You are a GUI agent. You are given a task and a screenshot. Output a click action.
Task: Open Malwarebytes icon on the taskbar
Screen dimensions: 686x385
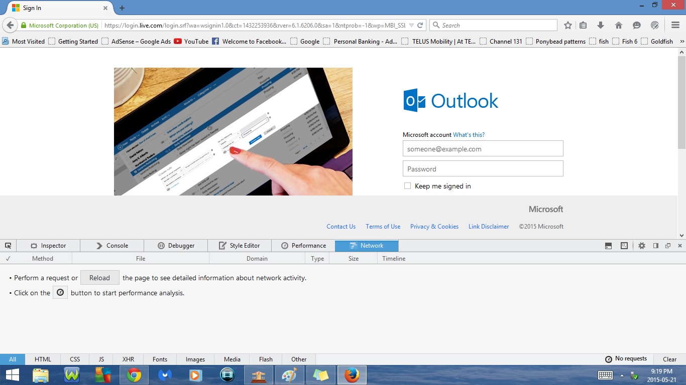(165, 375)
